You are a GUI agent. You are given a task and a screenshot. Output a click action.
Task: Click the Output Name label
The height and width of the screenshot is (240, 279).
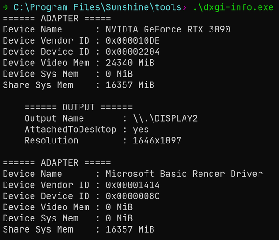pos(54,118)
